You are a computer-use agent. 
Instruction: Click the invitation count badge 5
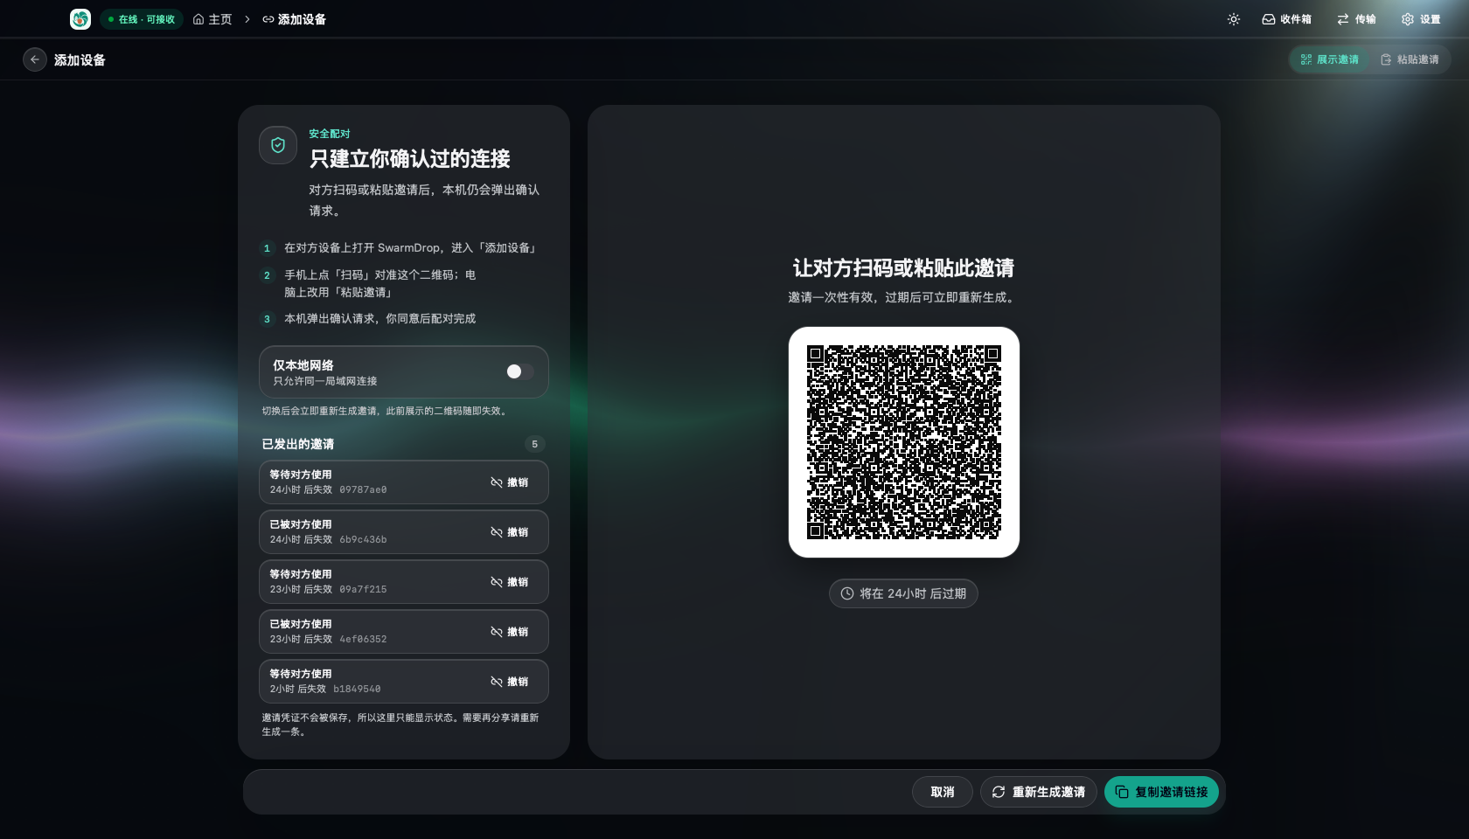tap(535, 444)
